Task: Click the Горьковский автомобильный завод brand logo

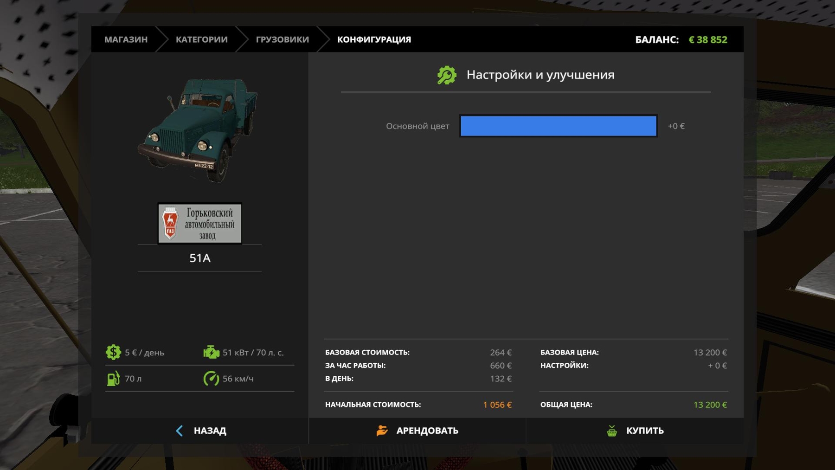Action: coord(199,224)
